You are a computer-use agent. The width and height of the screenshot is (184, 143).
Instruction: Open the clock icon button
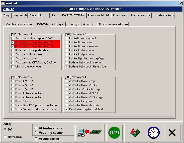[x=153, y=132]
